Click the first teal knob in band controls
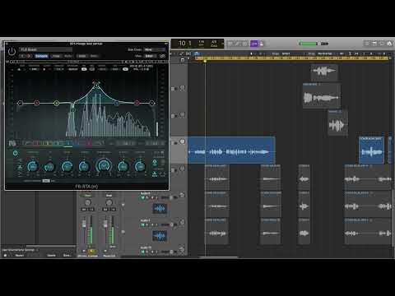This screenshot has width=395, height=296. [x=33, y=166]
